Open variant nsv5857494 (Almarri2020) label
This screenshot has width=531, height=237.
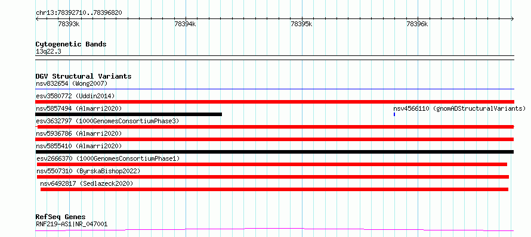79,108
